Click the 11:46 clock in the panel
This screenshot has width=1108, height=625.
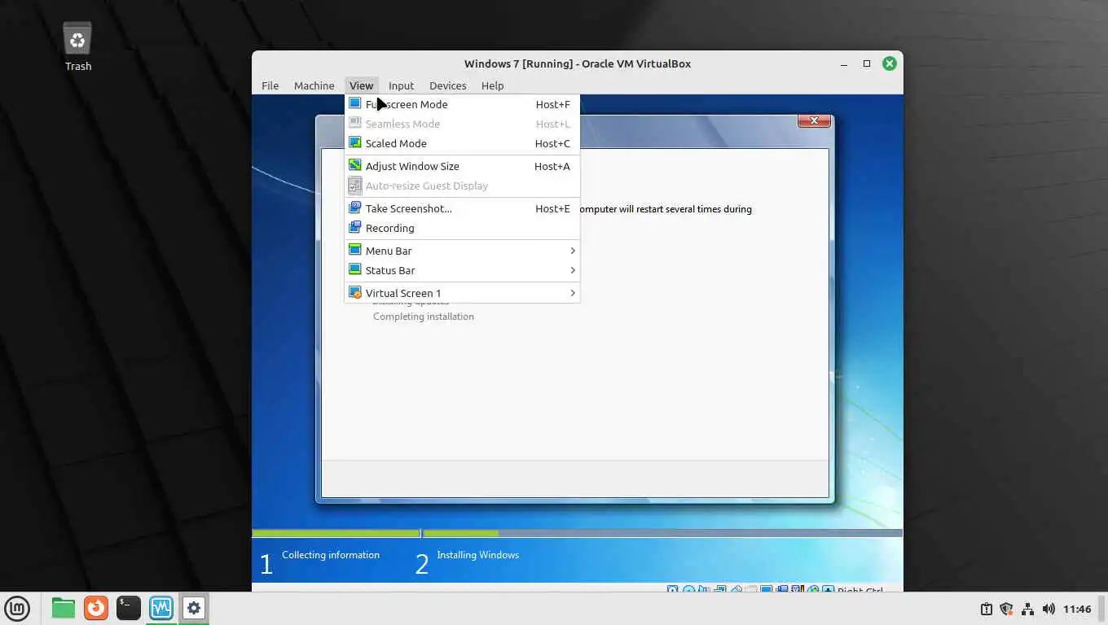(x=1077, y=609)
